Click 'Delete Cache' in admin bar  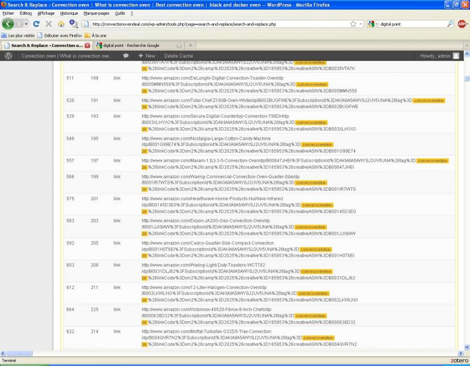178,55
